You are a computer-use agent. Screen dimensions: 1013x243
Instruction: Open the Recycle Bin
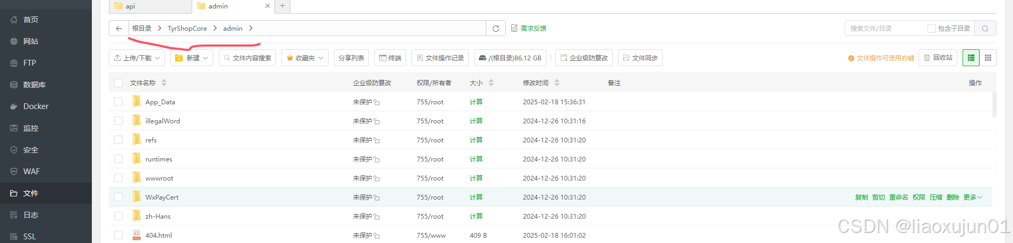938,58
